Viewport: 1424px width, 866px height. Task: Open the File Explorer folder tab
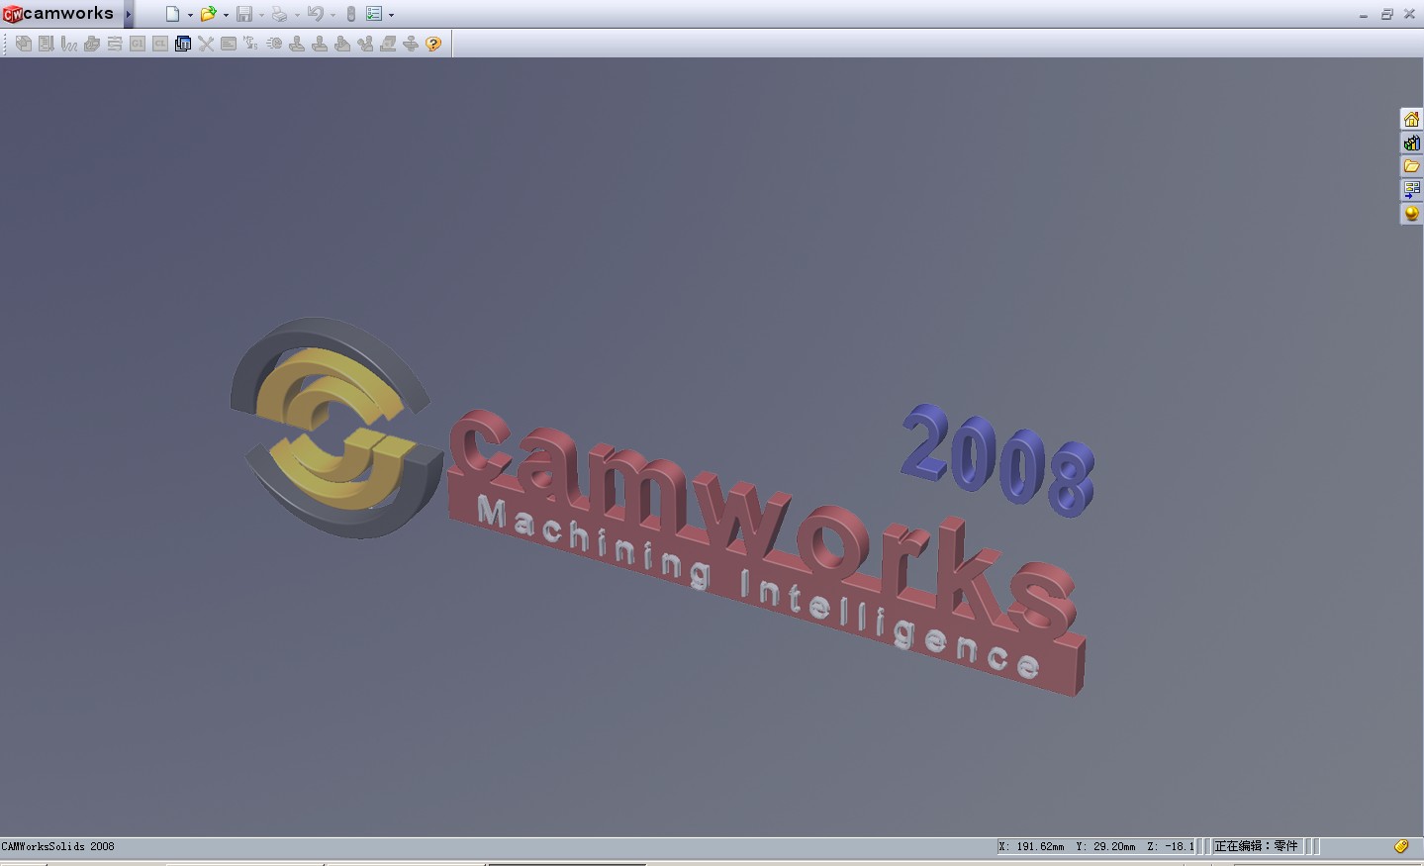[1412, 166]
